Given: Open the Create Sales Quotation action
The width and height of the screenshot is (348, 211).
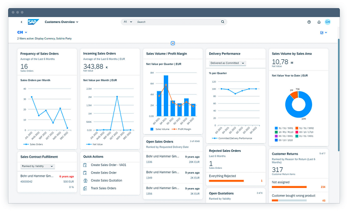Looking at the screenshot, I should 107,181.
